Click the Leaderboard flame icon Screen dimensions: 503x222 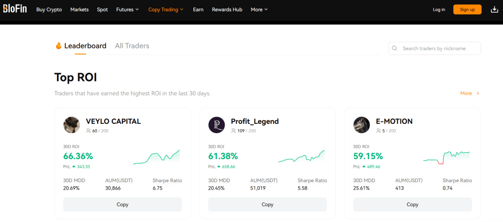[58, 46]
